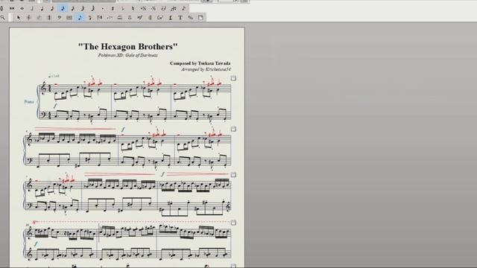Select the Measure tool
Viewport: 477px width, 268px height.
(69, 18)
